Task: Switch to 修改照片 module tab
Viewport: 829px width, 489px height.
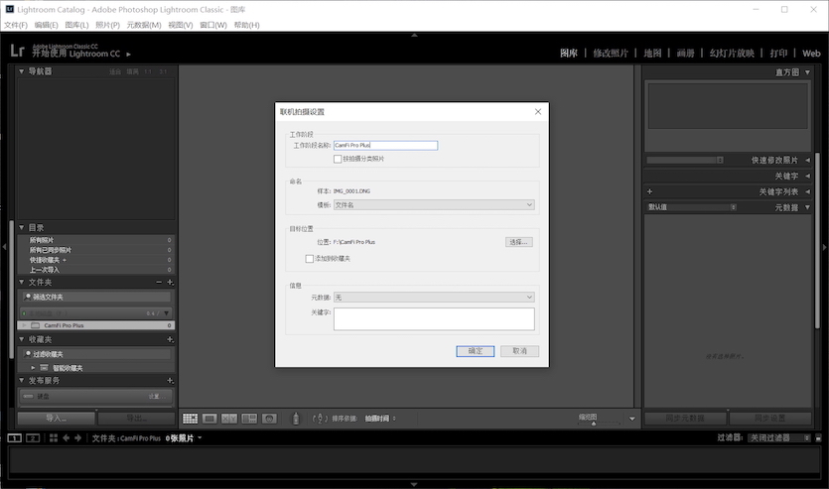Action: (611, 53)
